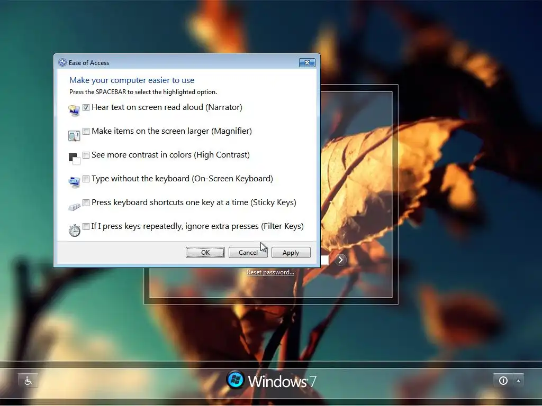Open the Reset password link
542x406 pixels.
pyautogui.click(x=270, y=272)
